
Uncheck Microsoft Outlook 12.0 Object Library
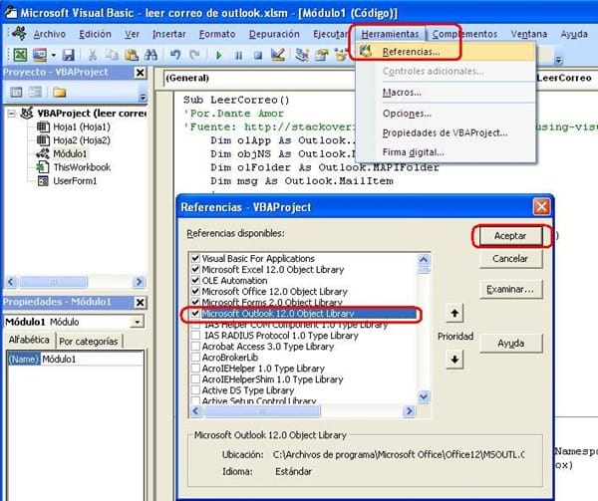(195, 313)
